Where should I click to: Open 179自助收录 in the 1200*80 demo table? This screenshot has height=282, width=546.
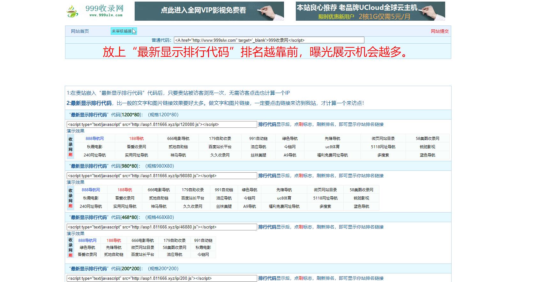point(220,139)
